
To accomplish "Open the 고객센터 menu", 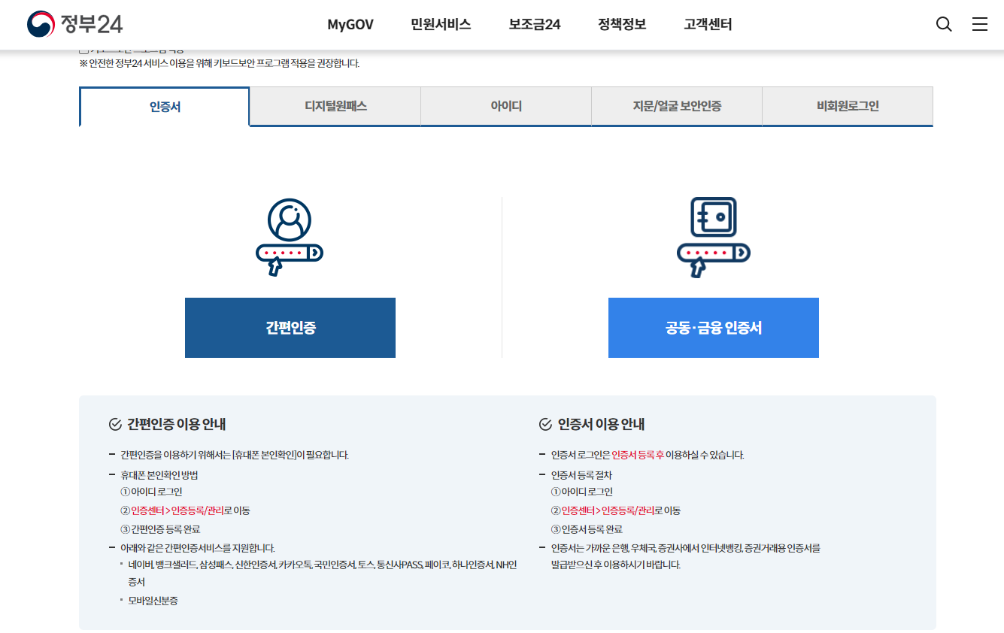I will tap(707, 24).
